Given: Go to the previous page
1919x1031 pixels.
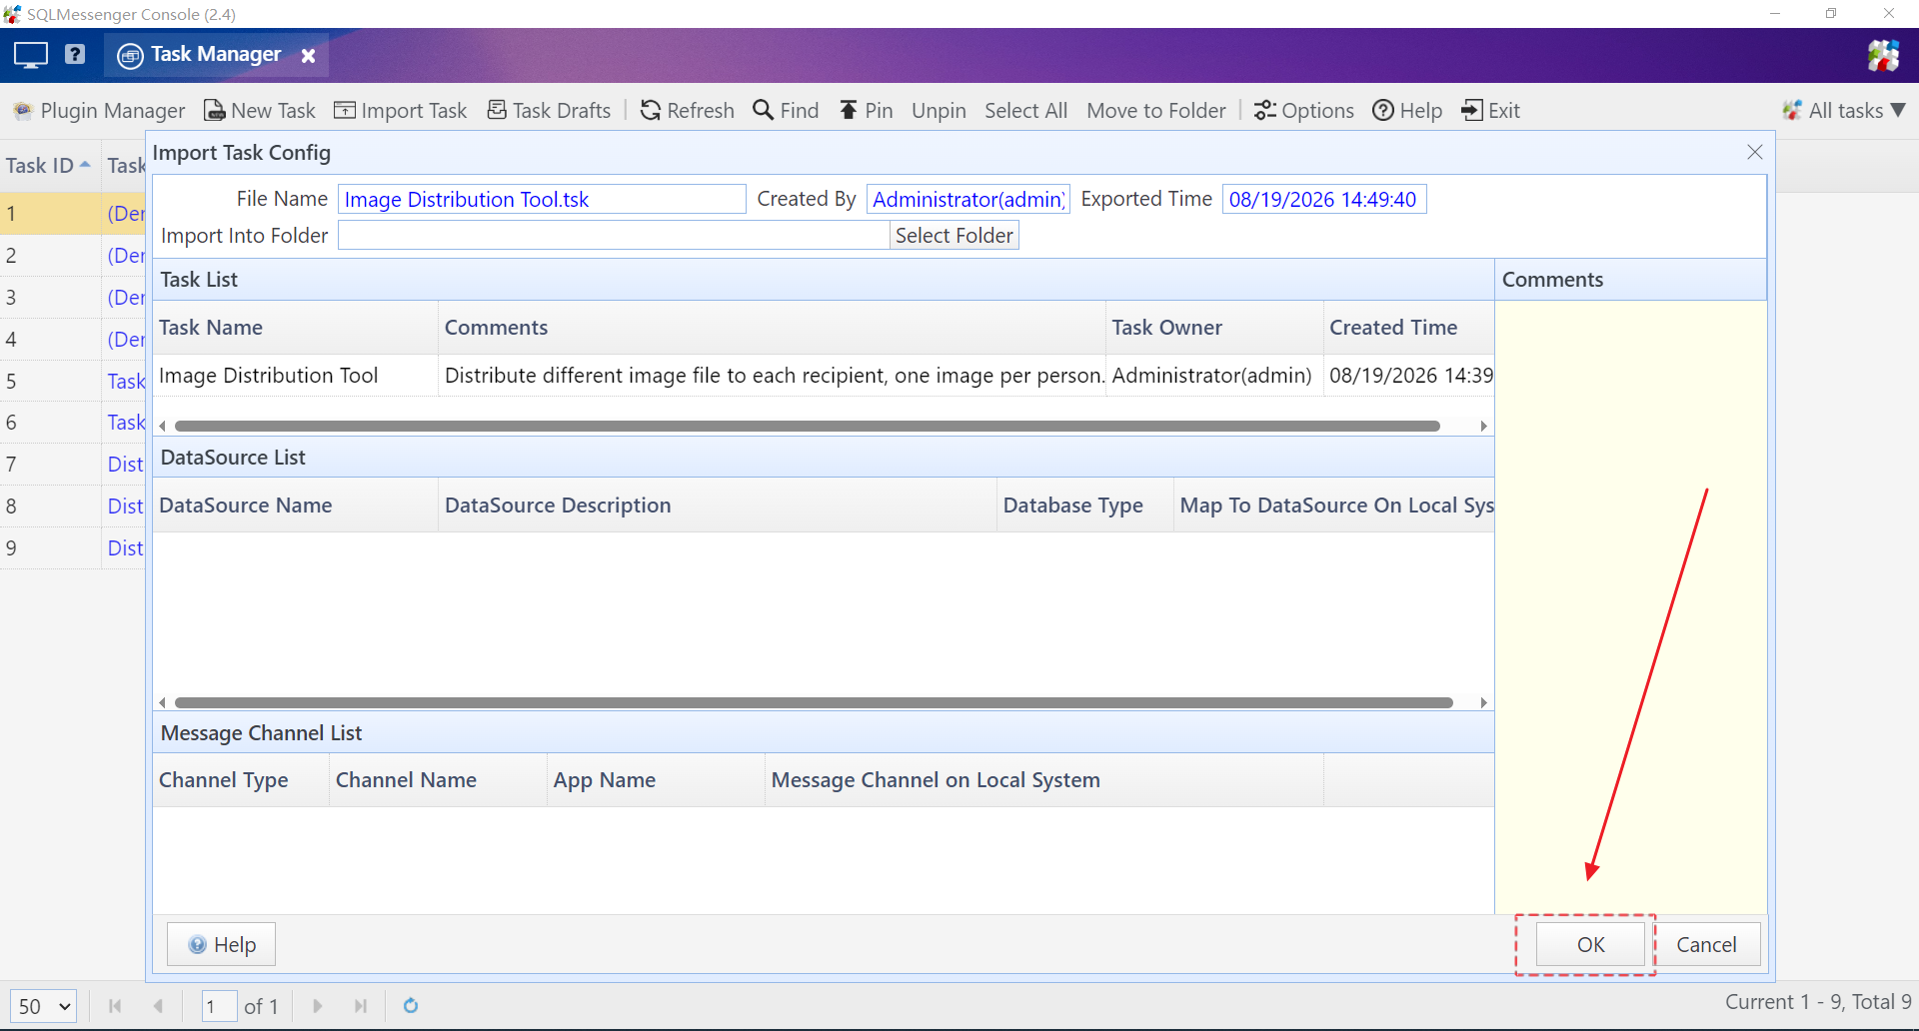Looking at the screenshot, I should point(158,1006).
